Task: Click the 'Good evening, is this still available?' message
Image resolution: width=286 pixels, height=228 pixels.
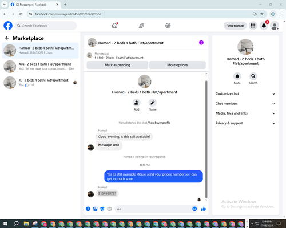Action: pyautogui.click(x=124, y=137)
